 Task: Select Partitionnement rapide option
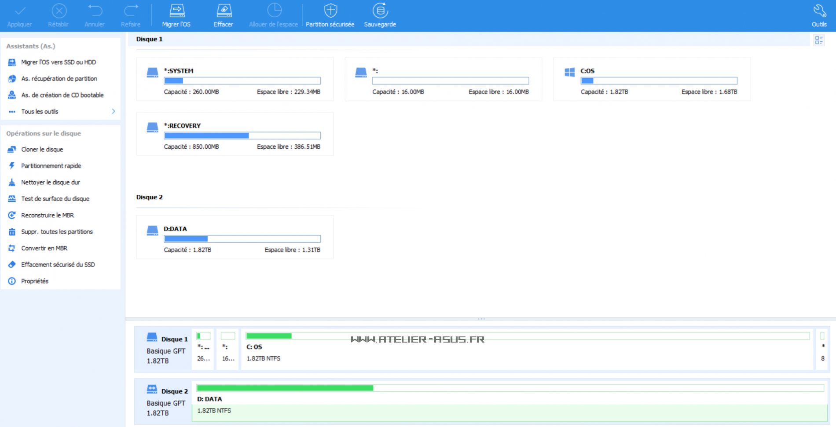tap(51, 166)
